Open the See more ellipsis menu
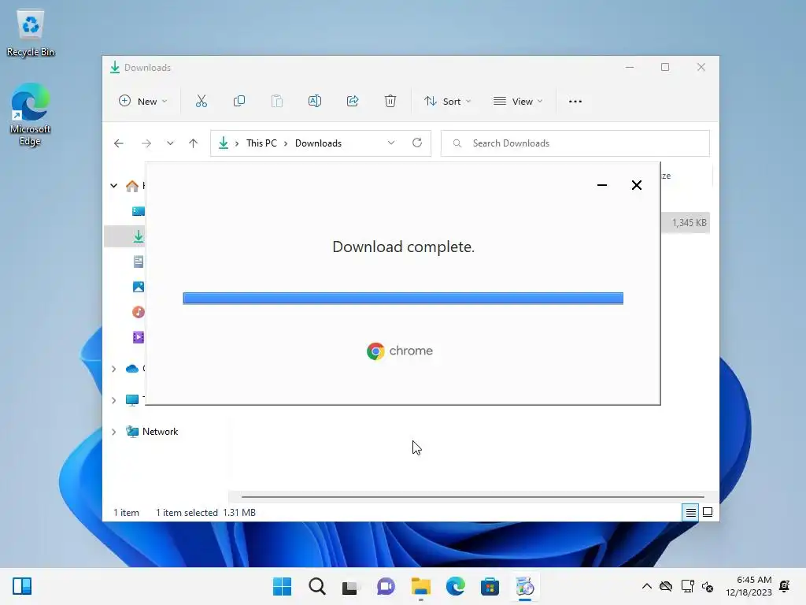Image resolution: width=806 pixels, height=605 pixels. [575, 102]
